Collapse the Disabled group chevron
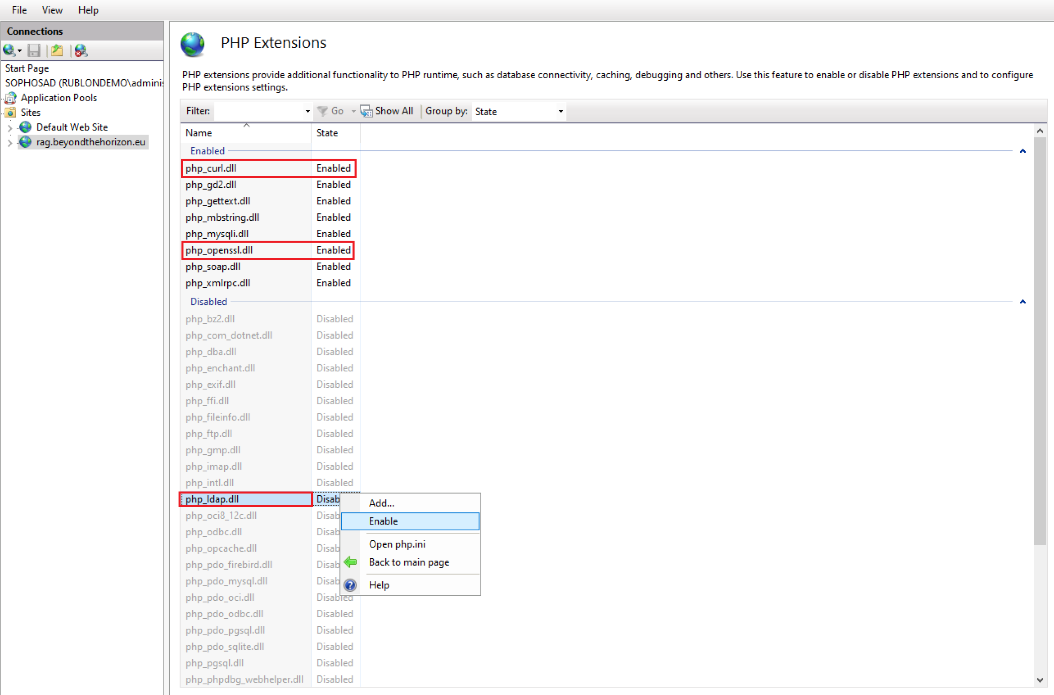This screenshot has height=695, width=1054. (1023, 302)
